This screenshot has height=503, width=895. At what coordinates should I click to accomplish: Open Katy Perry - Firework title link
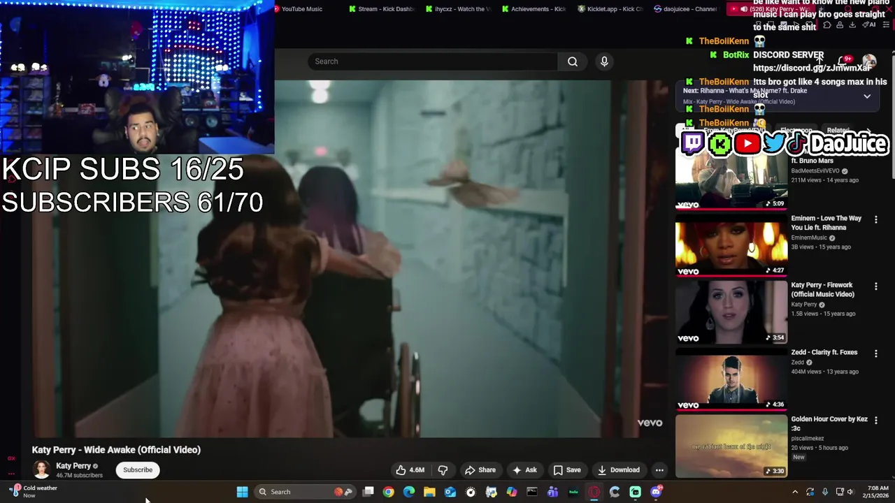823,290
